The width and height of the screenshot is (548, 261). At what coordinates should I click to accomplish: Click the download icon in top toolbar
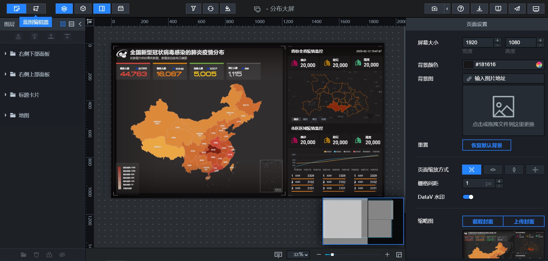click(x=479, y=9)
